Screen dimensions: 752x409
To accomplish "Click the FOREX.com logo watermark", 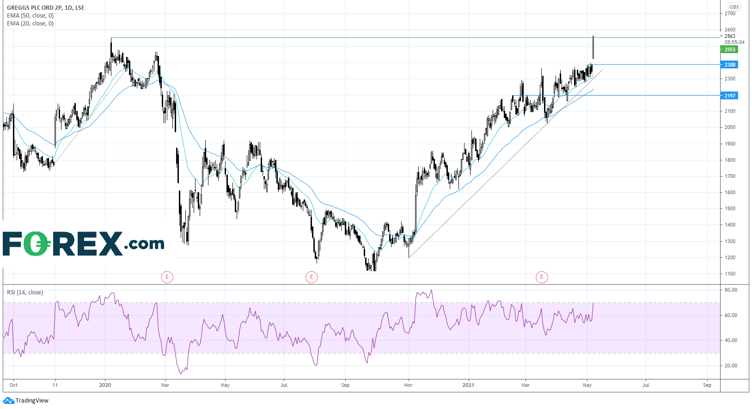I will click(x=84, y=244).
